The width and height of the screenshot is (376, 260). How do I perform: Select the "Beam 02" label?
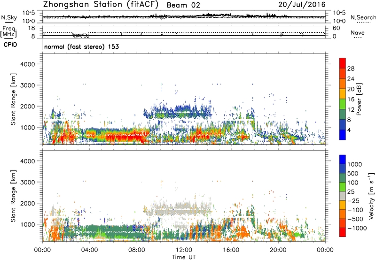coord(183,5)
